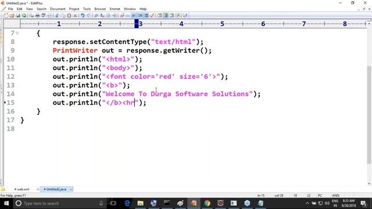The width and height of the screenshot is (372, 209).
Task: Click the word PrintWriter on line 9
Action: pyautogui.click(x=75, y=51)
